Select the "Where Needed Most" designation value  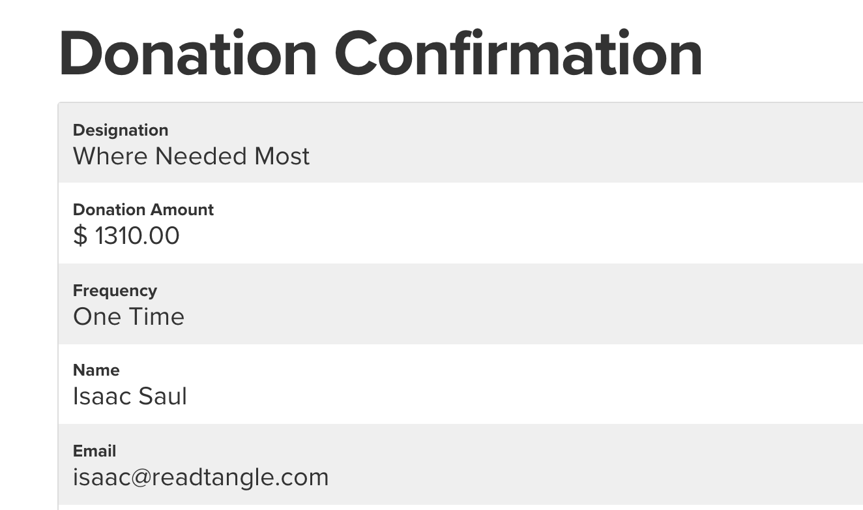(x=191, y=157)
